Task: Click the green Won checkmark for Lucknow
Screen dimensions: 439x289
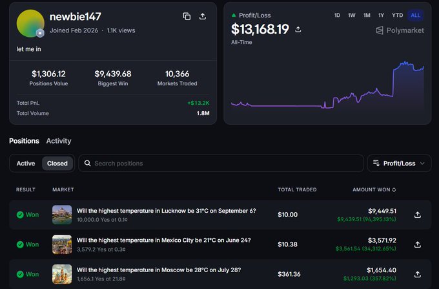Action: pos(20,215)
